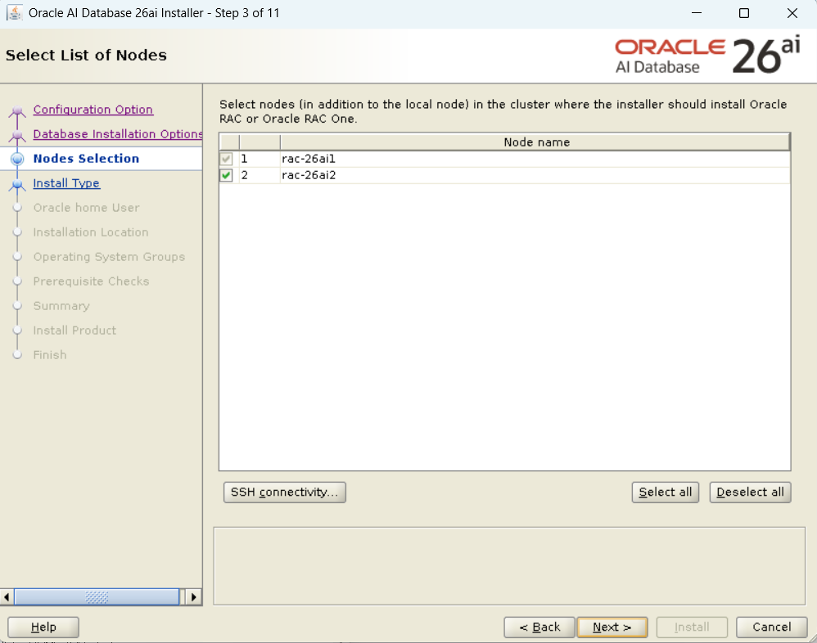817x643 pixels.
Task: Open the Install Type step link
Action: (66, 183)
